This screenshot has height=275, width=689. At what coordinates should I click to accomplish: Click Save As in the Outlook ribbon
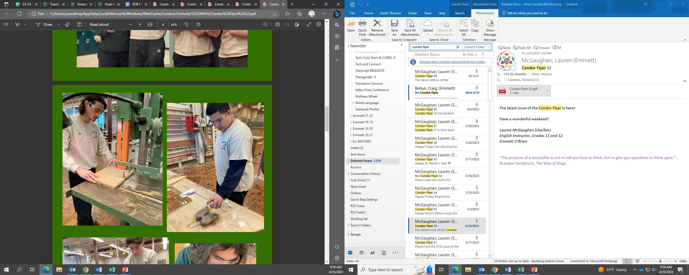(394, 28)
